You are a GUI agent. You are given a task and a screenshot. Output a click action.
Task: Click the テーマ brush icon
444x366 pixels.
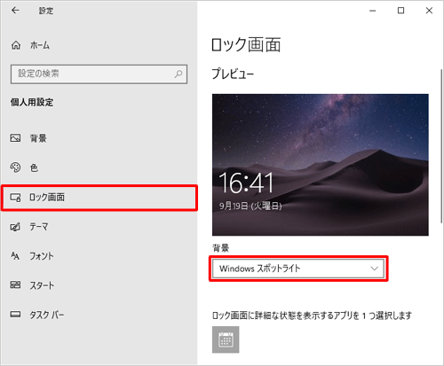click(15, 227)
